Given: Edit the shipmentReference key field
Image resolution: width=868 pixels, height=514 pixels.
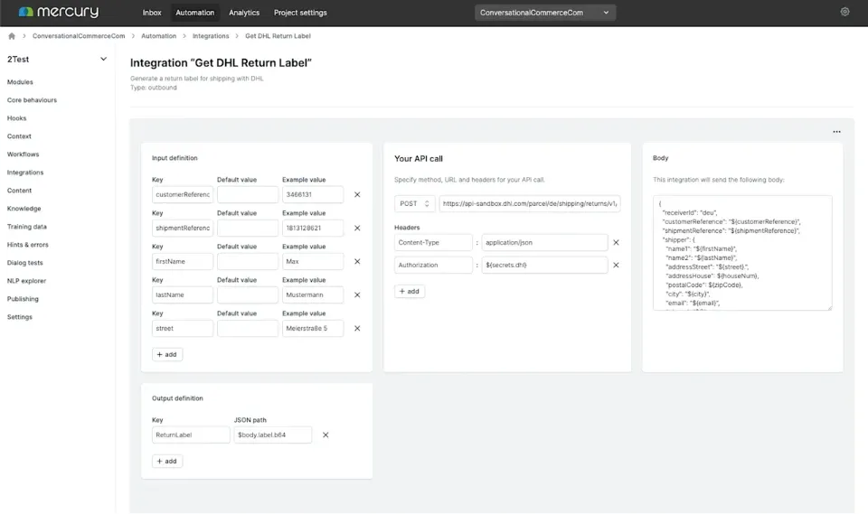Looking at the screenshot, I should [183, 228].
